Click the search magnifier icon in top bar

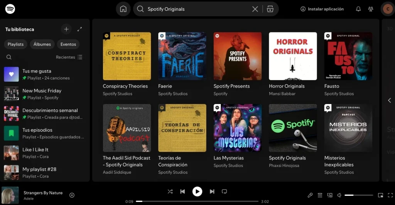140,9
